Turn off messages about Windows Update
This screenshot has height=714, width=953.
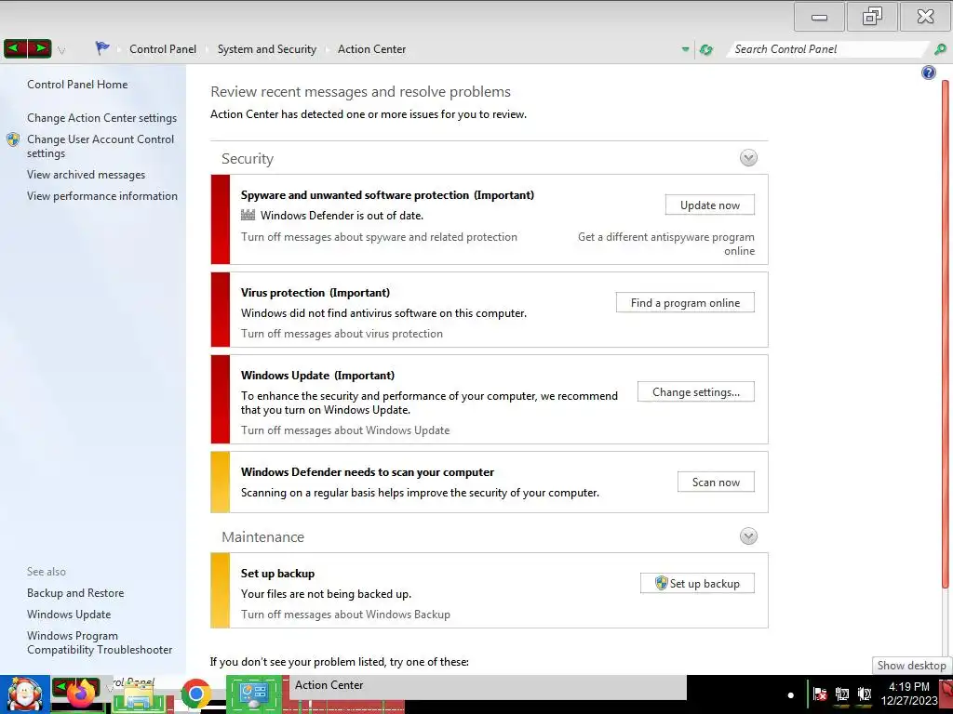coord(345,430)
